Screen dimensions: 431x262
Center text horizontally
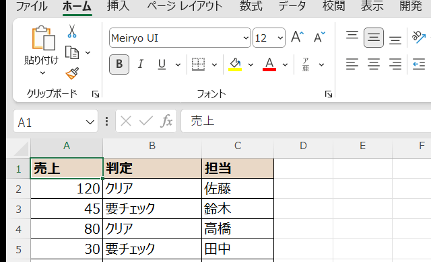[x=374, y=64]
